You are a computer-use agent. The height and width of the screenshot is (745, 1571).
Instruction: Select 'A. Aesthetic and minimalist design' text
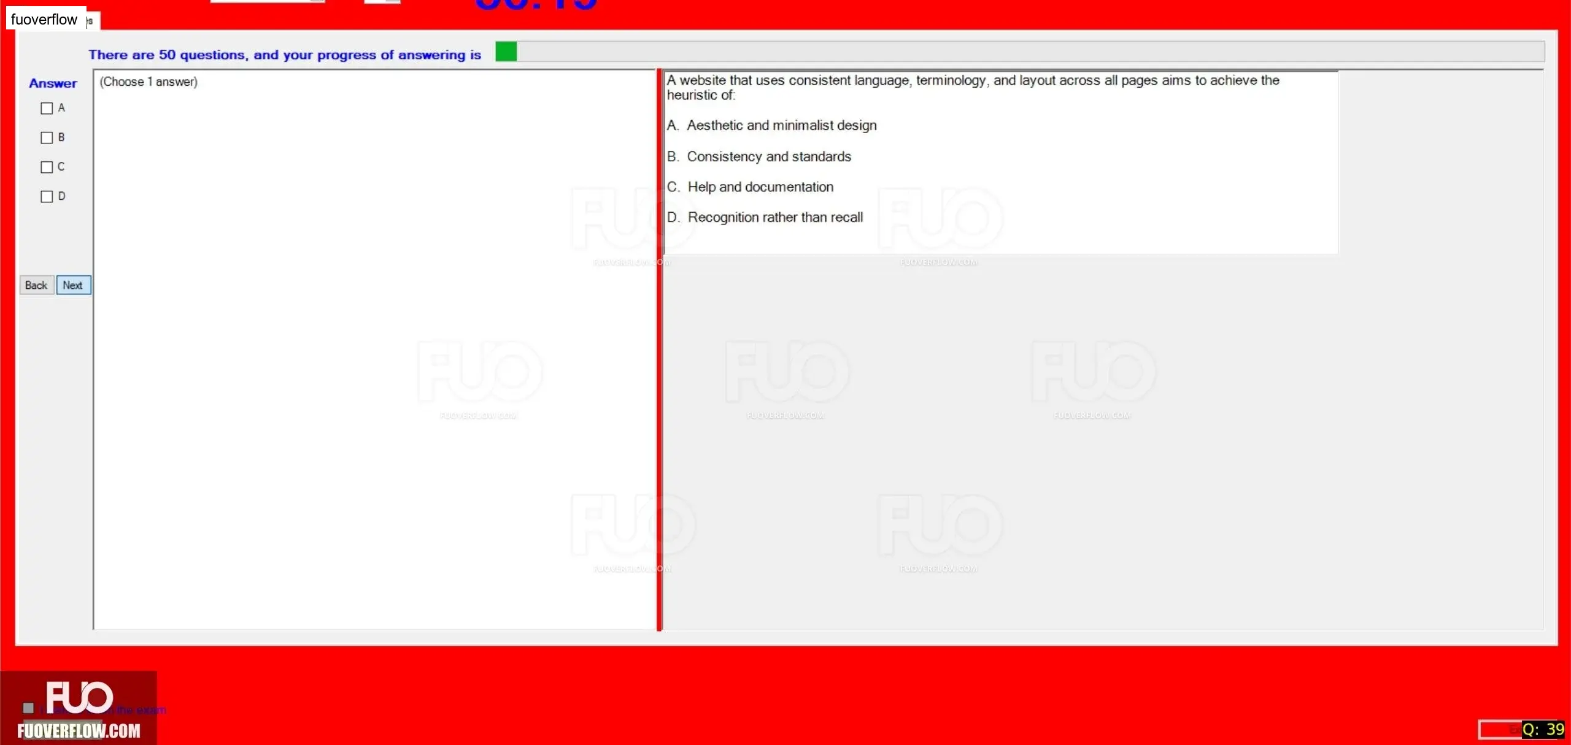772,125
